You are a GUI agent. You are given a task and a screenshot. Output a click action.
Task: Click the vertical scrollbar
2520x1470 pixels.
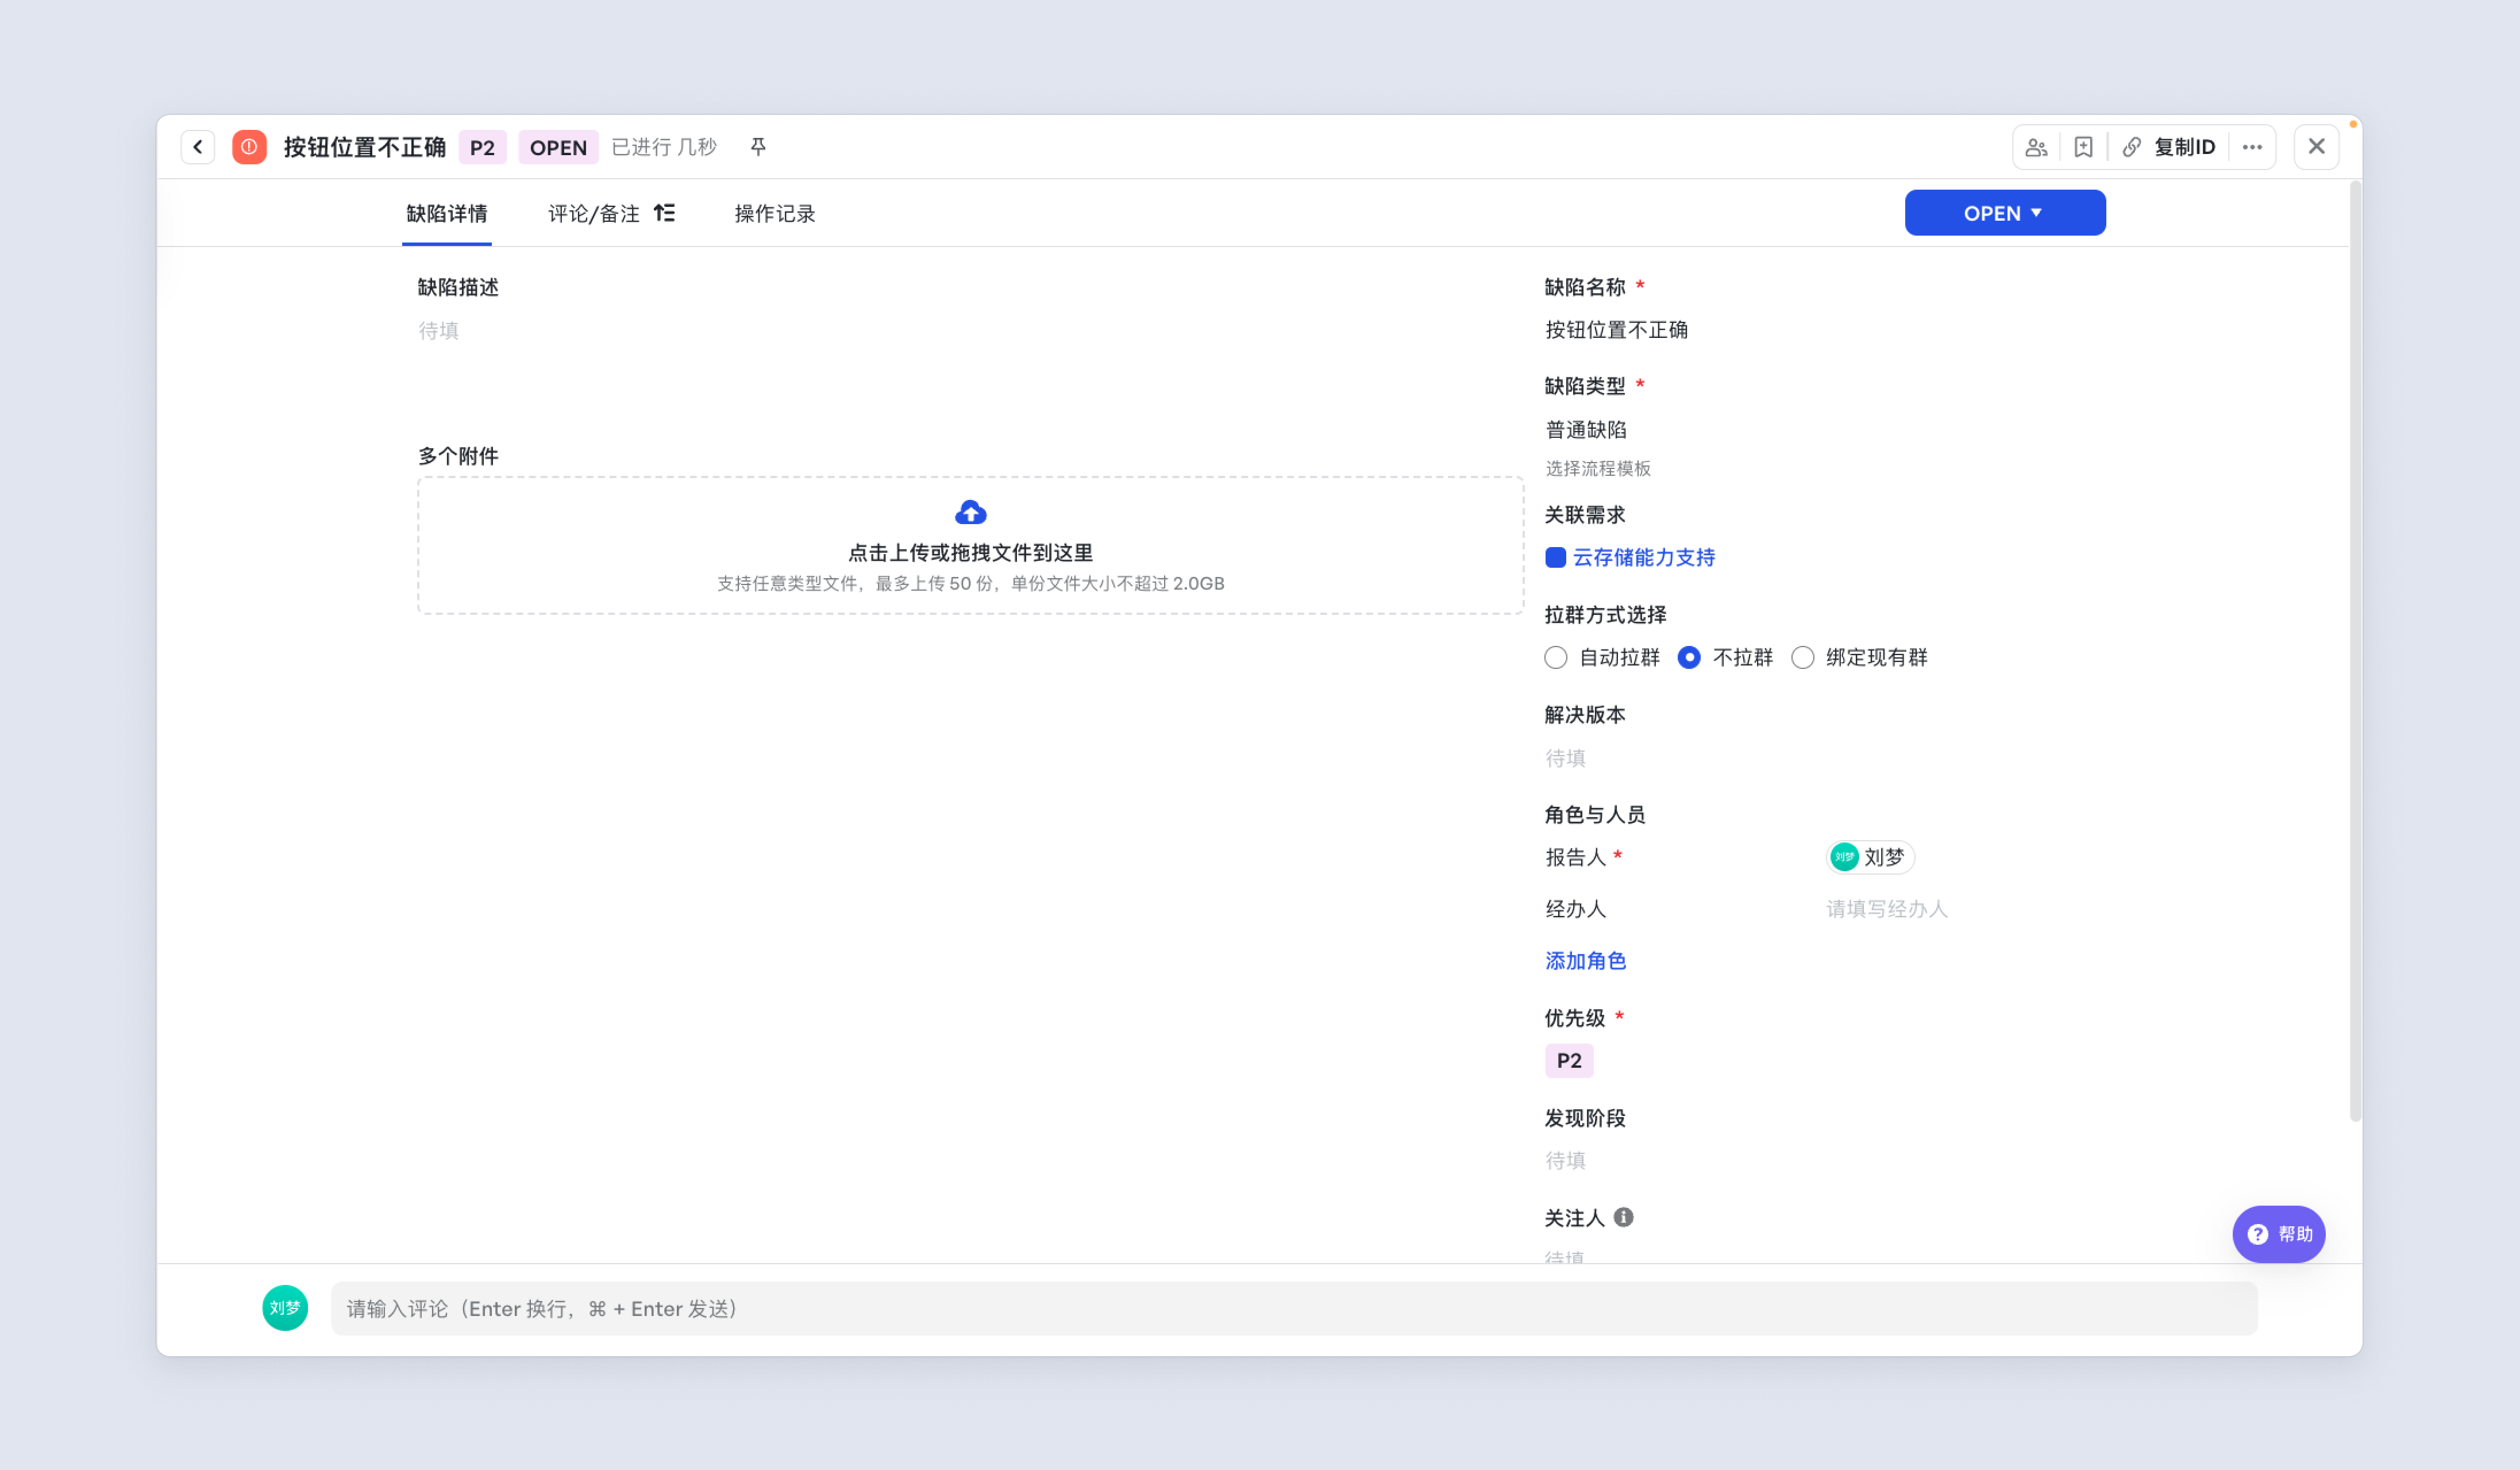2355,650
